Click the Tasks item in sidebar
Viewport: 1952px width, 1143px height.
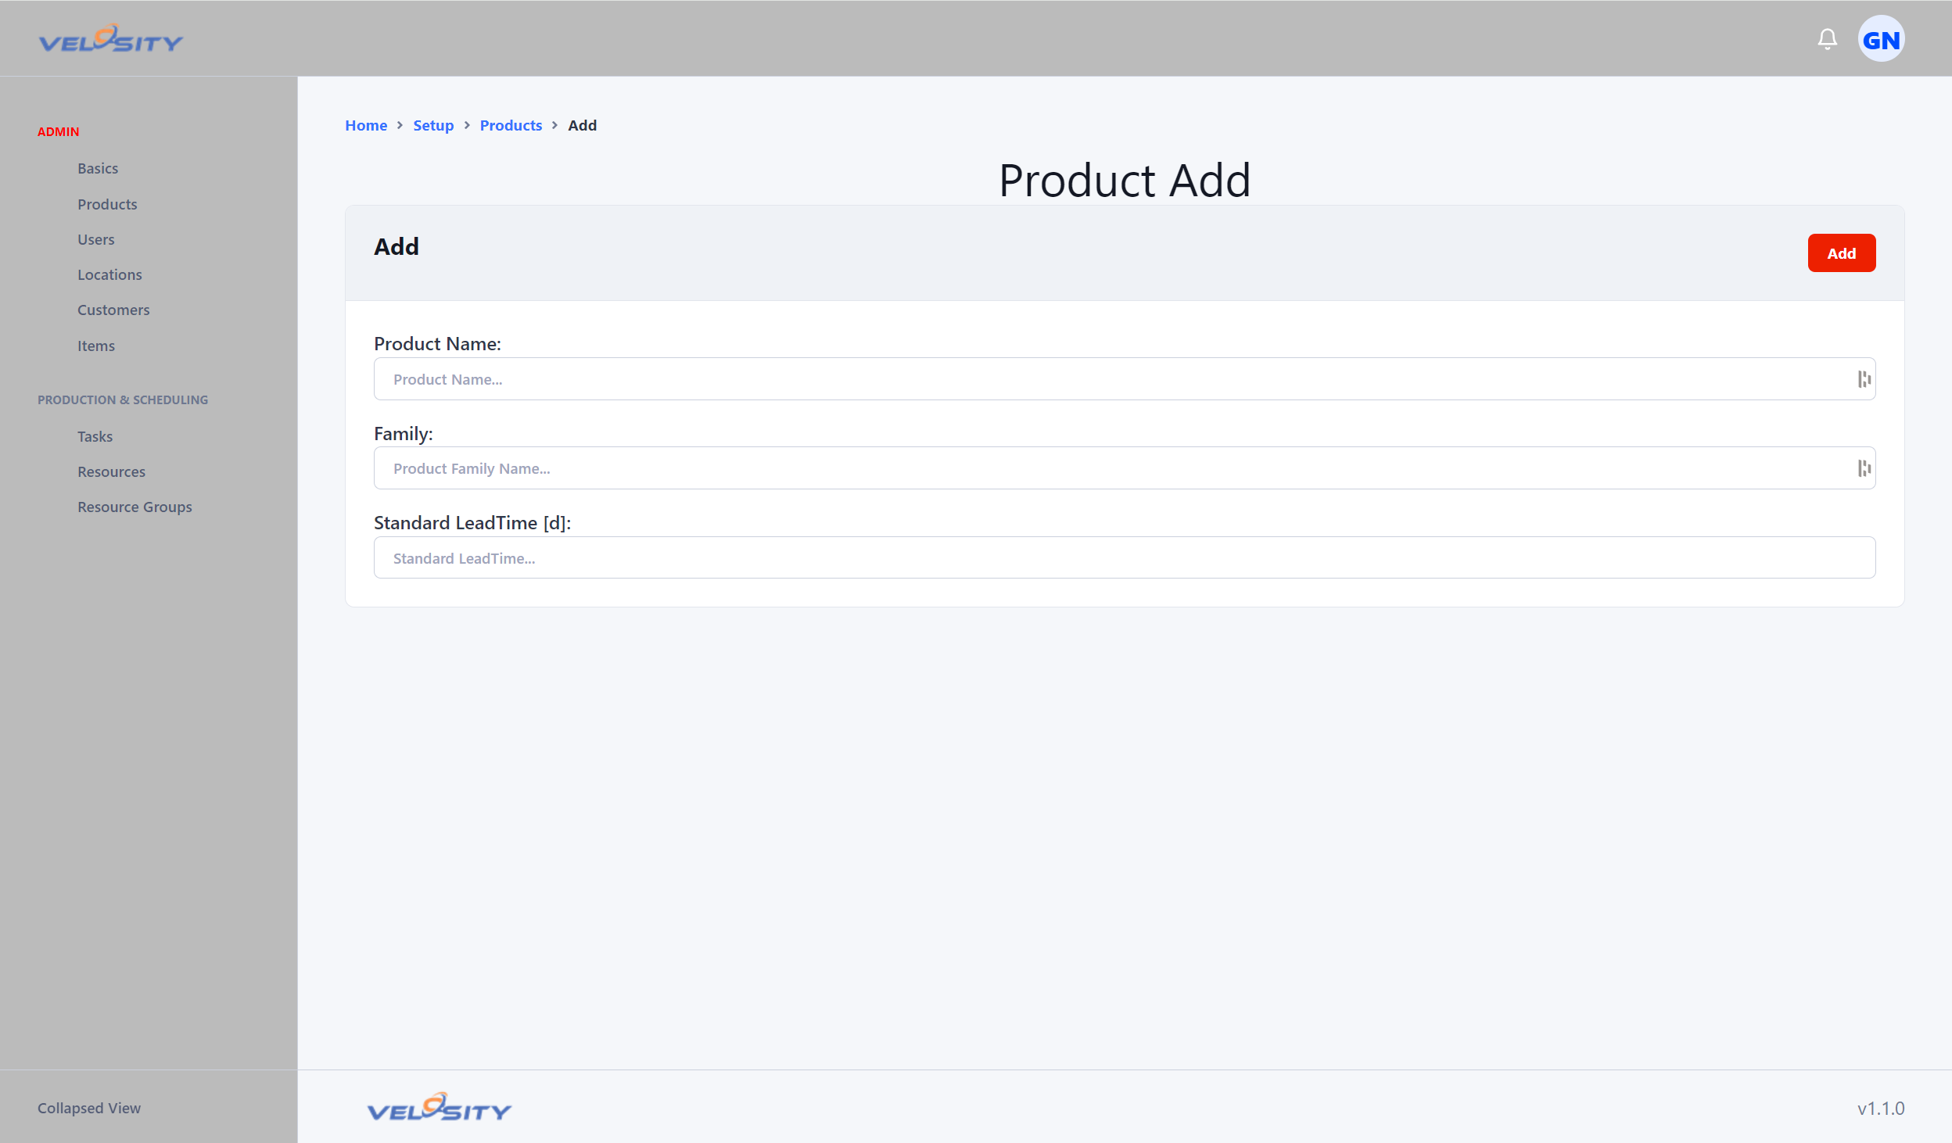95,435
